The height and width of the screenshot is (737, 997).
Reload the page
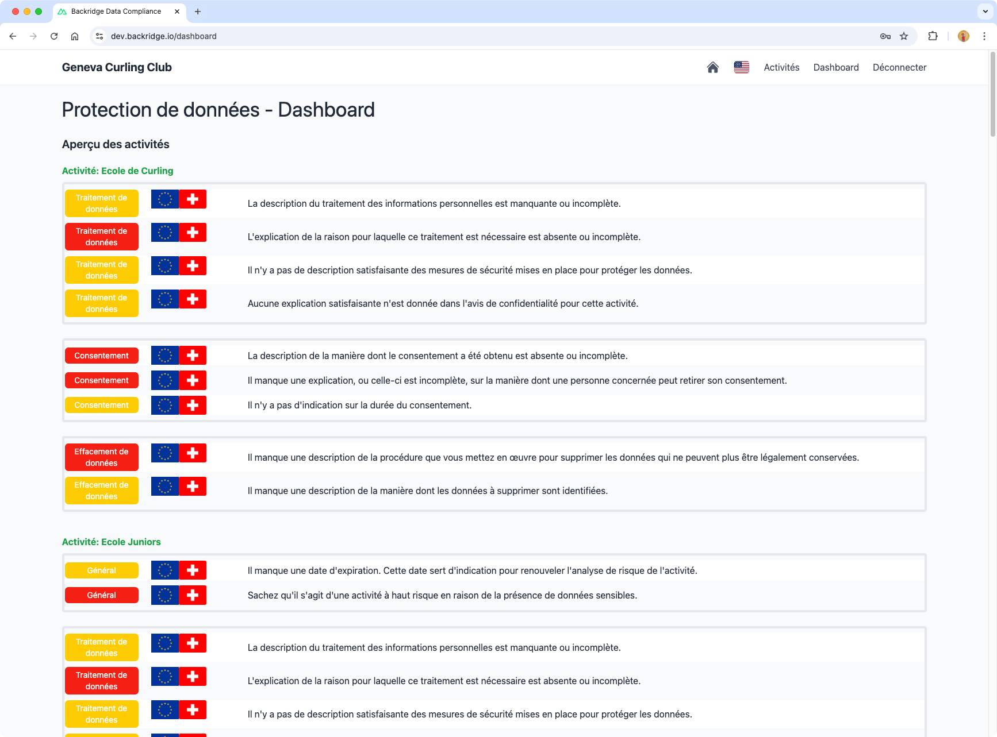click(54, 36)
